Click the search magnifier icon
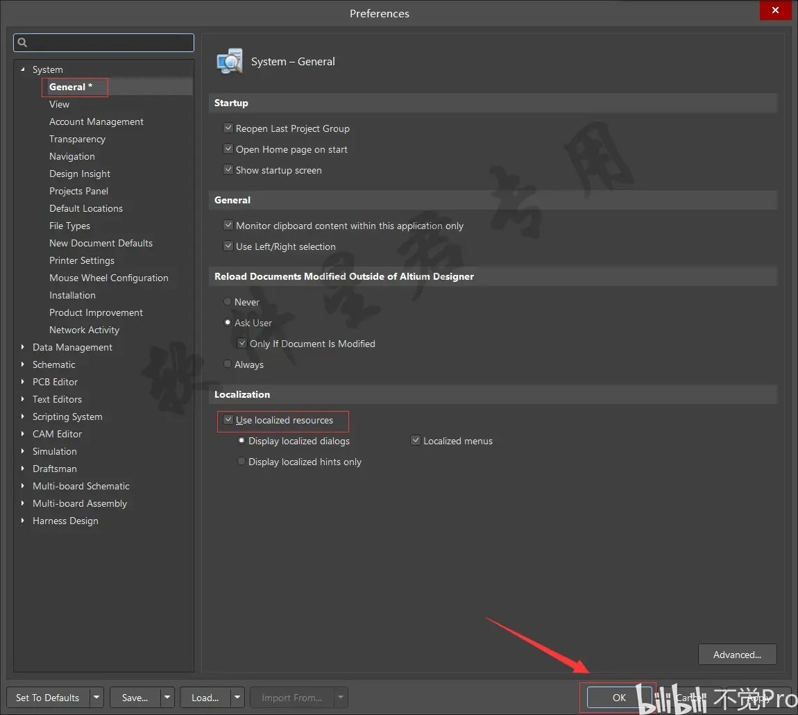798x715 pixels. tap(22, 42)
